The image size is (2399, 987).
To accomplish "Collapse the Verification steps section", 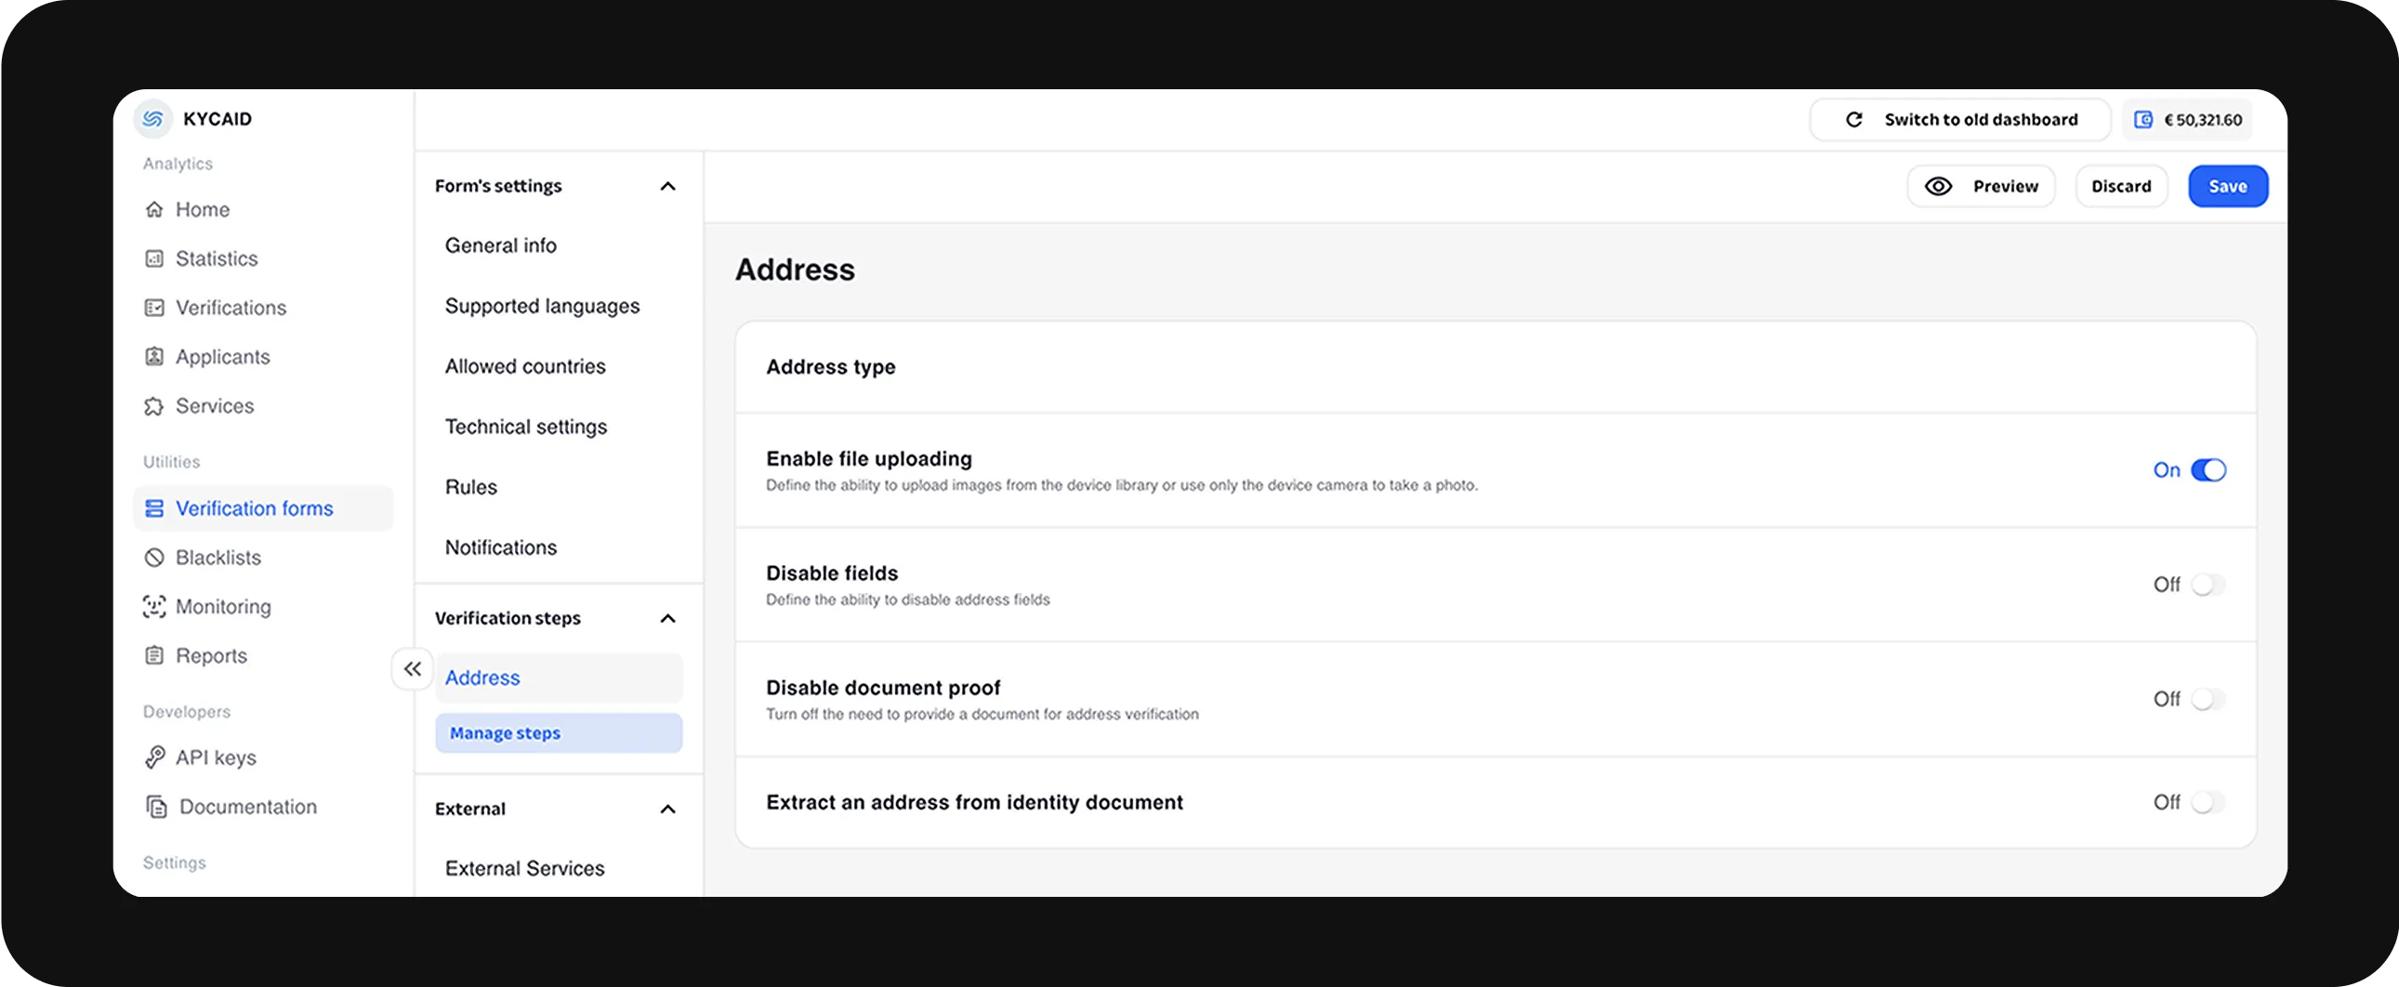I will [x=666, y=618].
